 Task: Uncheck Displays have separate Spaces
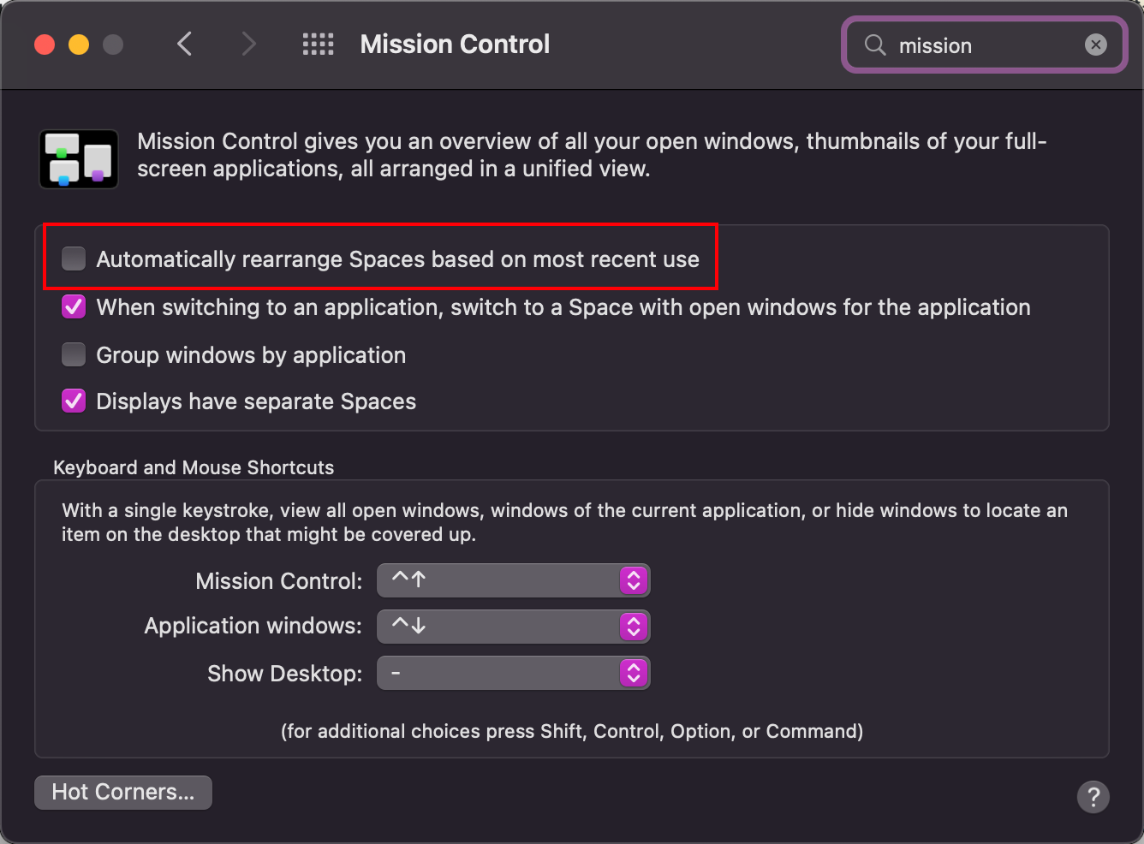[74, 401]
